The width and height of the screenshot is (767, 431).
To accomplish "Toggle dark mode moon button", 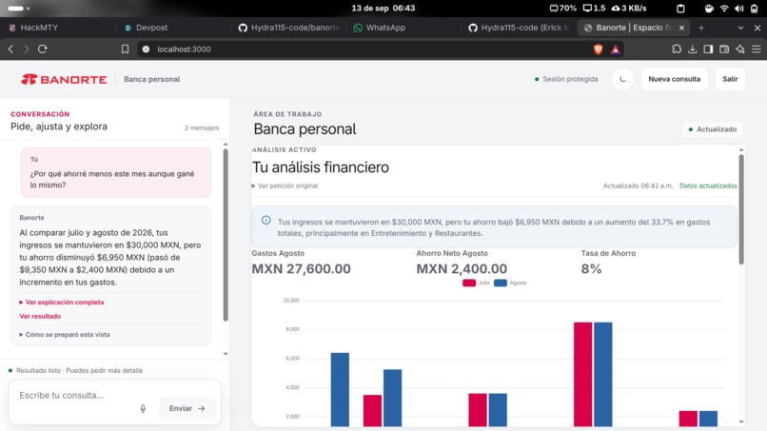I will coord(622,79).
